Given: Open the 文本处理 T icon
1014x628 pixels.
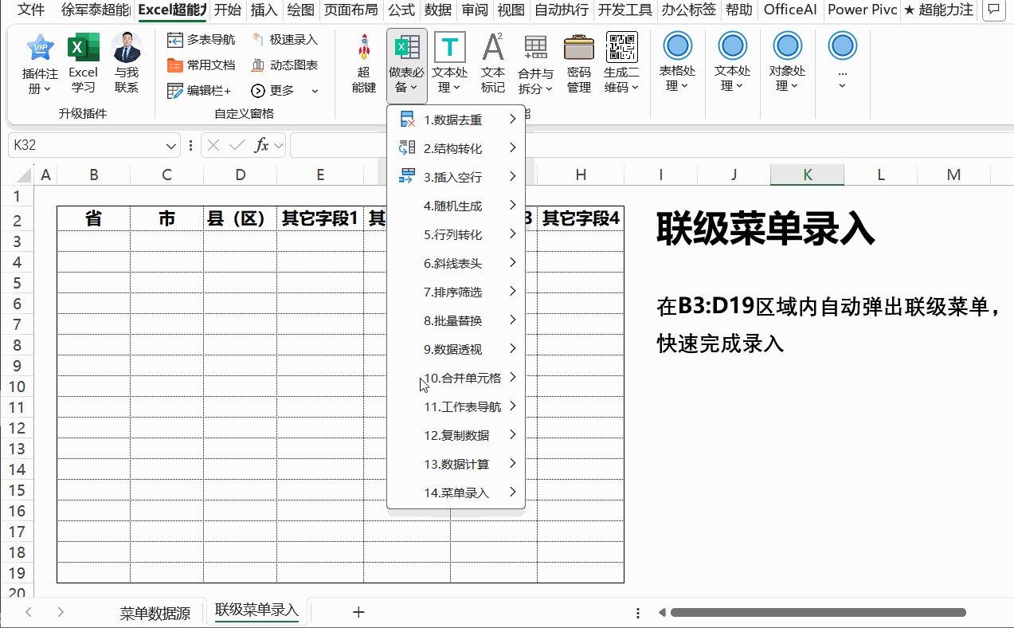Looking at the screenshot, I should click(x=450, y=48).
